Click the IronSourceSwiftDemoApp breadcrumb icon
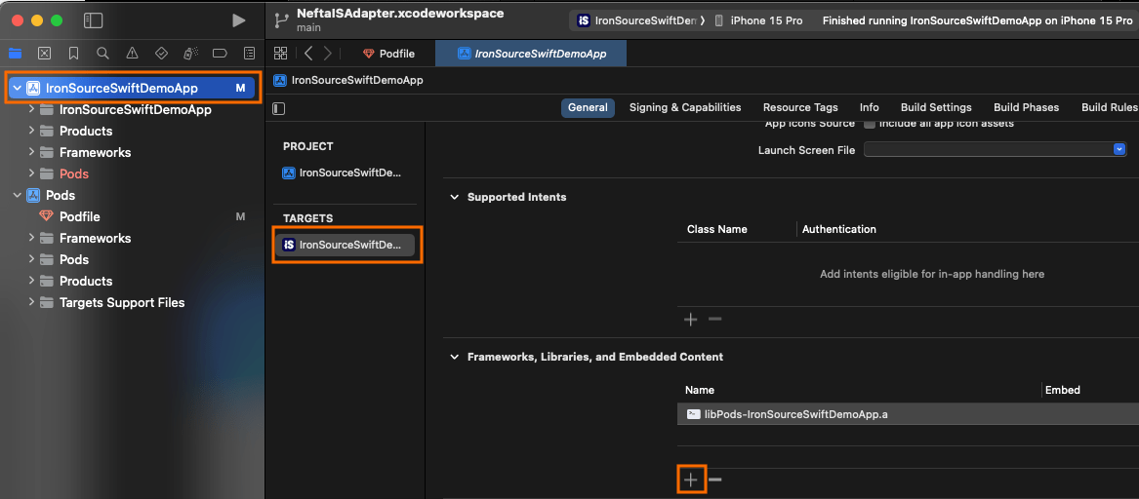This screenshot has width=1139, height=499. (280, 81)
